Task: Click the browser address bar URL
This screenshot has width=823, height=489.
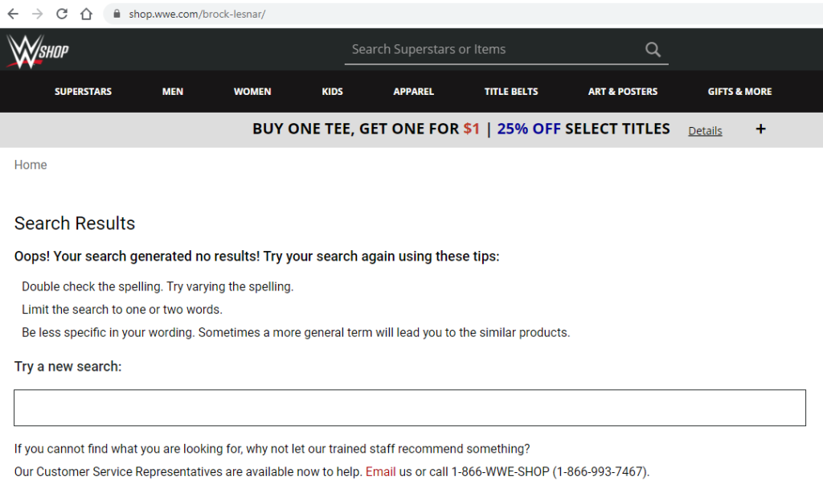Action: 198,14
